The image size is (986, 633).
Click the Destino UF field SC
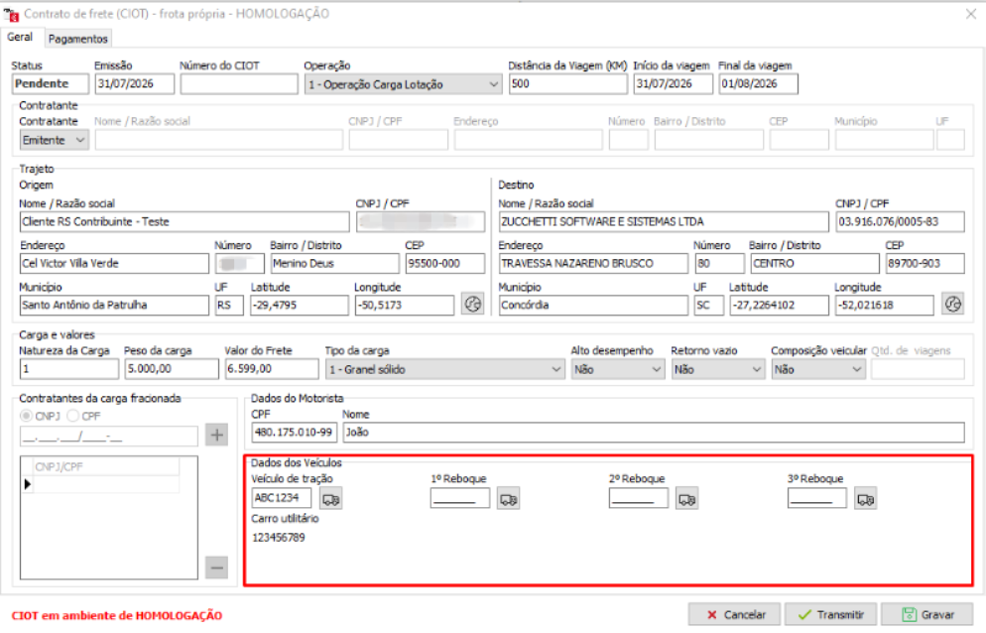tap(708, 306)
